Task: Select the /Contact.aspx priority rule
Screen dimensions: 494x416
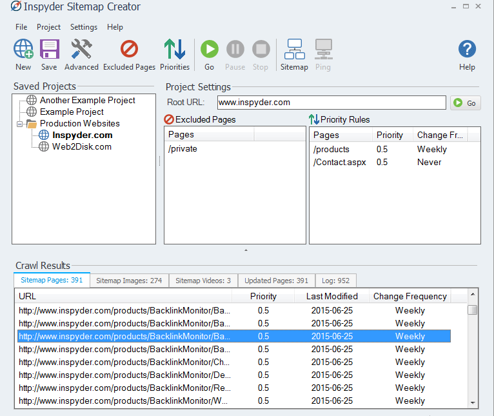Action: [340, 162]
